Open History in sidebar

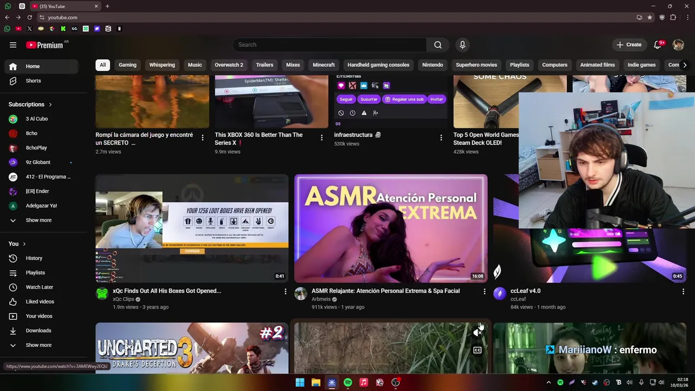42,258
